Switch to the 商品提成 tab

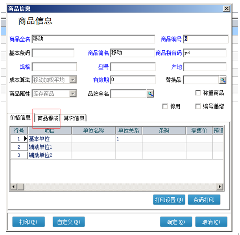coord(48,118)
